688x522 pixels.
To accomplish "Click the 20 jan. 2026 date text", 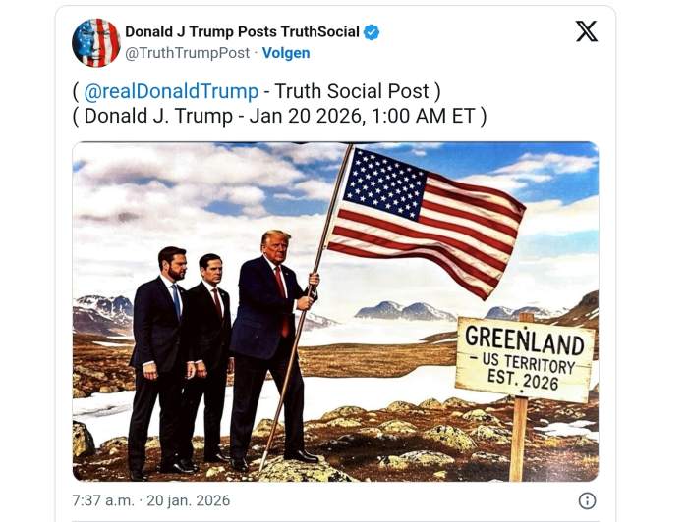I will tap(189, 500).
